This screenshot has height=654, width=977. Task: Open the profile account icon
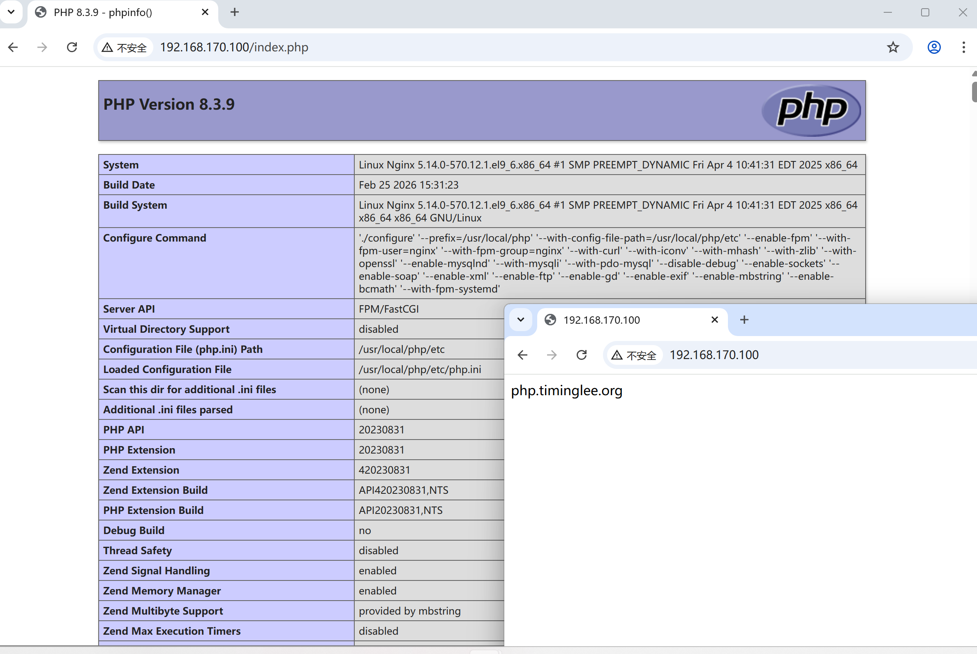934,47
